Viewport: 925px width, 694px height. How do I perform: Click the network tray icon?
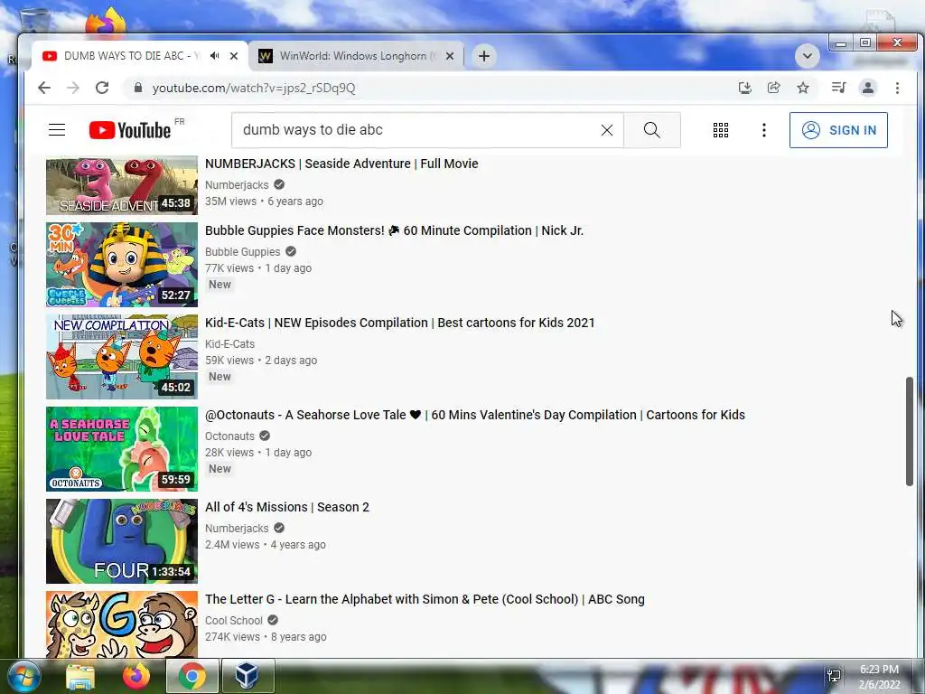click(x=834, y=676)
